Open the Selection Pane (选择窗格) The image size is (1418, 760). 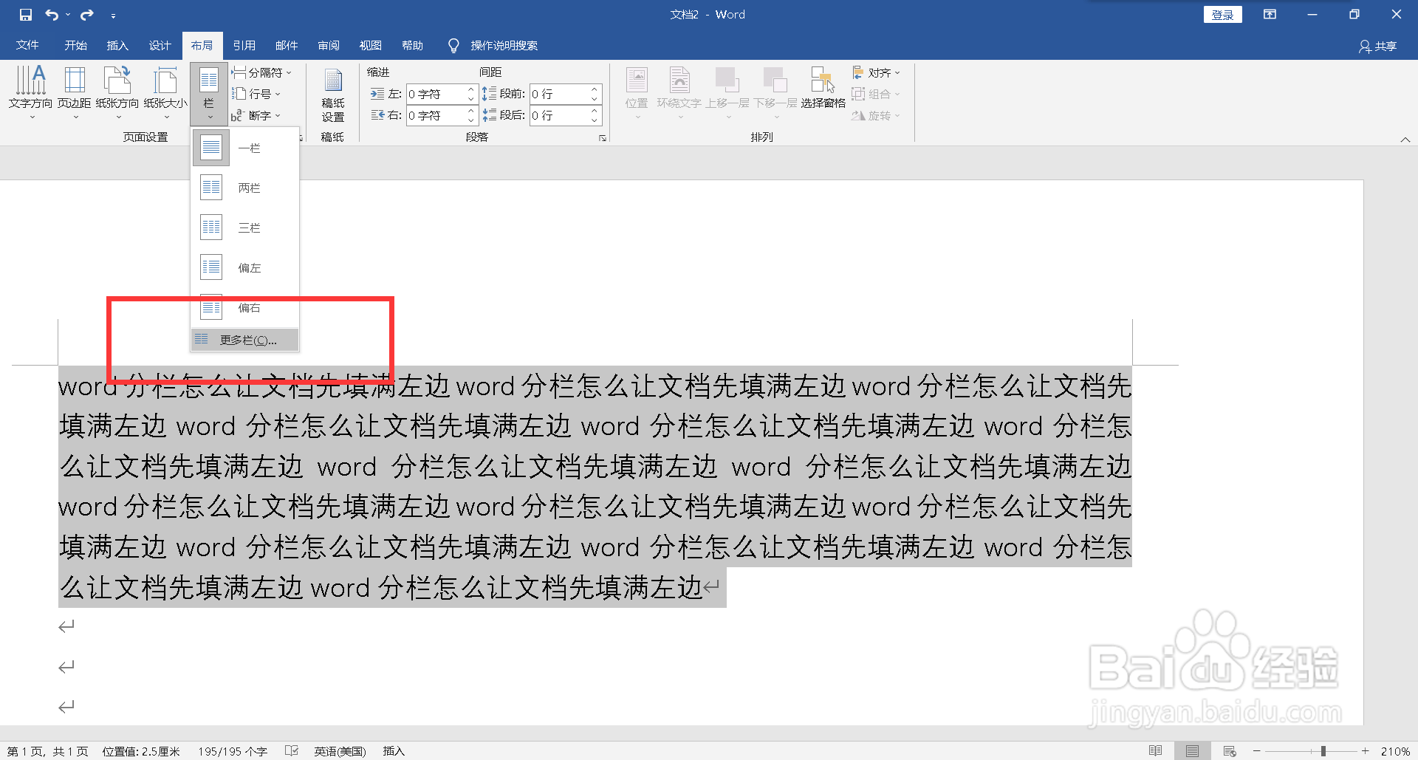823,89
